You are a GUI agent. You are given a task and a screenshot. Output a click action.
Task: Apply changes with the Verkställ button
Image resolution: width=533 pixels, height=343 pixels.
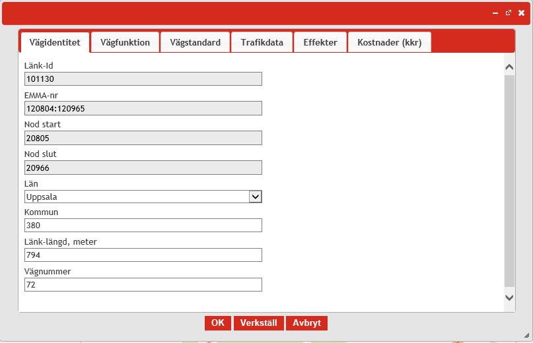point(259,323)
